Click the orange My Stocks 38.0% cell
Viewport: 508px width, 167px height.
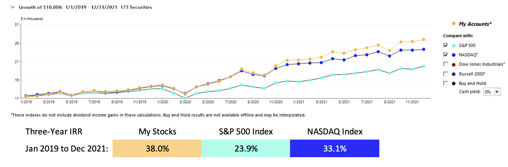pyautogui.click(x=157, y=148)
